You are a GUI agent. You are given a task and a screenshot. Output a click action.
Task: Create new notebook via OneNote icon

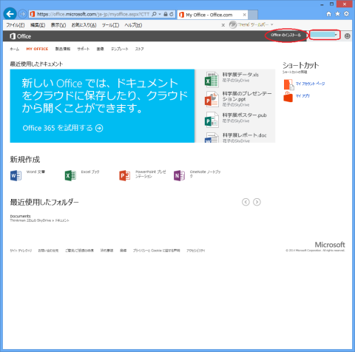[179, 175]
